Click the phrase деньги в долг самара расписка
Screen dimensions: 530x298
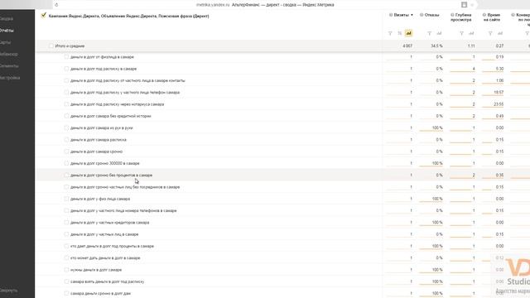pyautogui.click(x=99, y=140)
